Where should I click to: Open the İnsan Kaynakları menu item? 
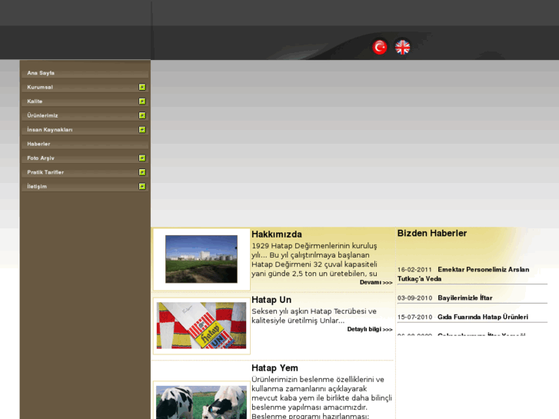tap(85, 130)
